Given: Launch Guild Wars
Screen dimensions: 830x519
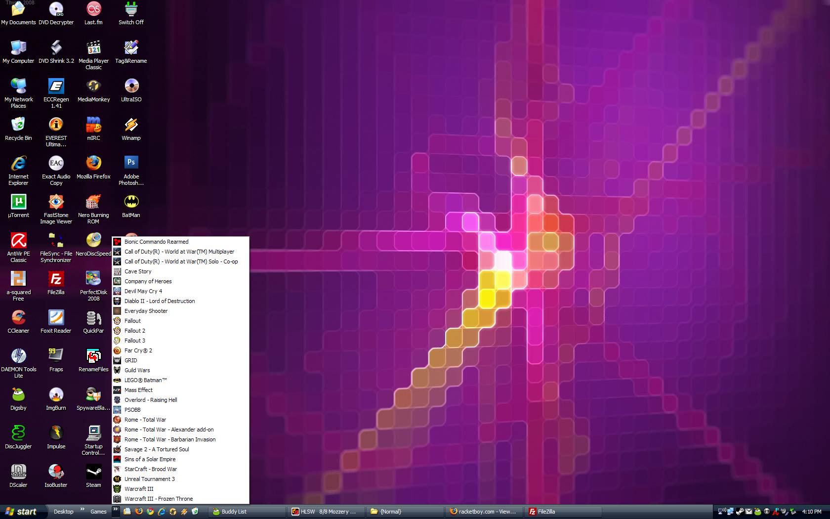Looking at the screenshot, I should 181,370.
